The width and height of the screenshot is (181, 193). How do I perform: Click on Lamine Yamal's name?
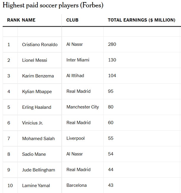(36, 186)
